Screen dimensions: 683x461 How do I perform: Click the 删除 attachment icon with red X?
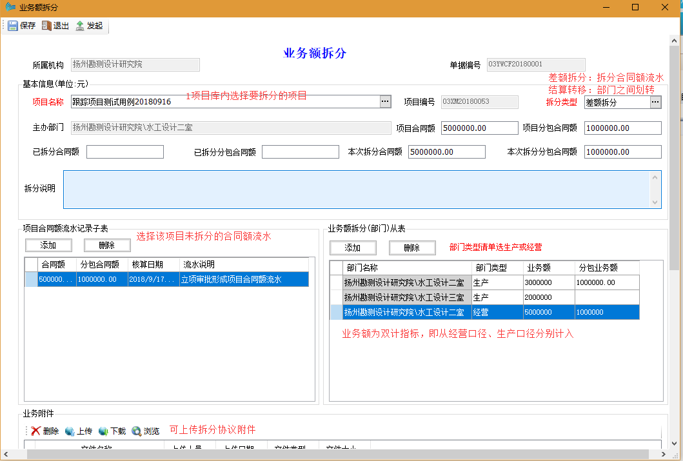coord(35,431)
